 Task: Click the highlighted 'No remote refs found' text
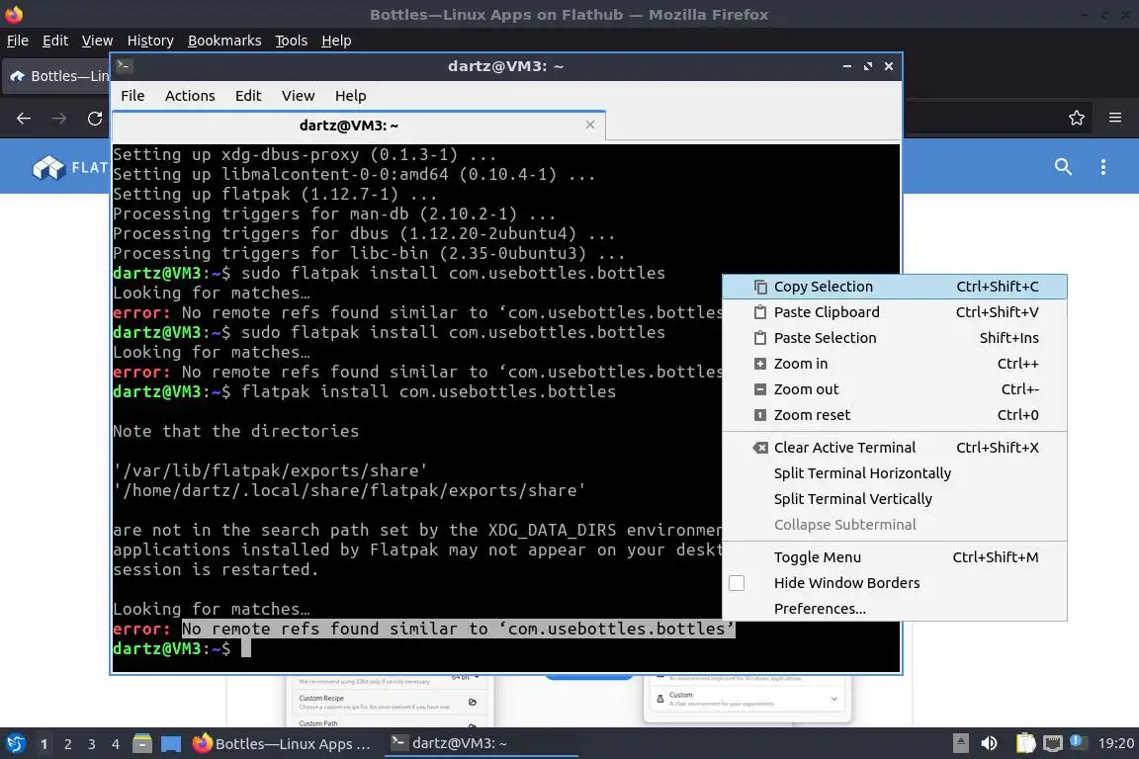(x=459, y=629)
